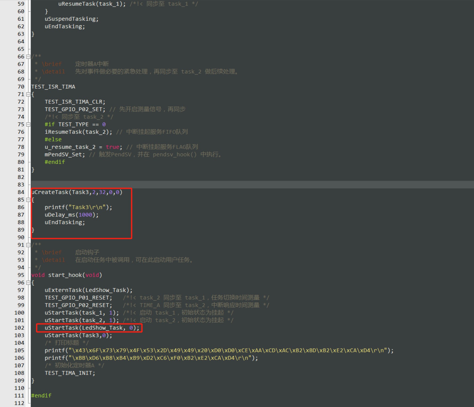Image resolution: width=474 pixels, height=407 pixels.
Task: Click uEndTasking on line 88
Action: 65,222
